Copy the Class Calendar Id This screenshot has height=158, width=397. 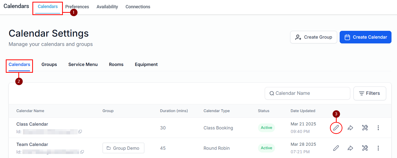click(x=80, y=132)
